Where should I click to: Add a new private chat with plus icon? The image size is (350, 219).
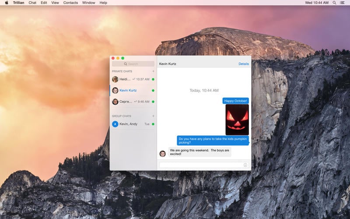[153, 71]
